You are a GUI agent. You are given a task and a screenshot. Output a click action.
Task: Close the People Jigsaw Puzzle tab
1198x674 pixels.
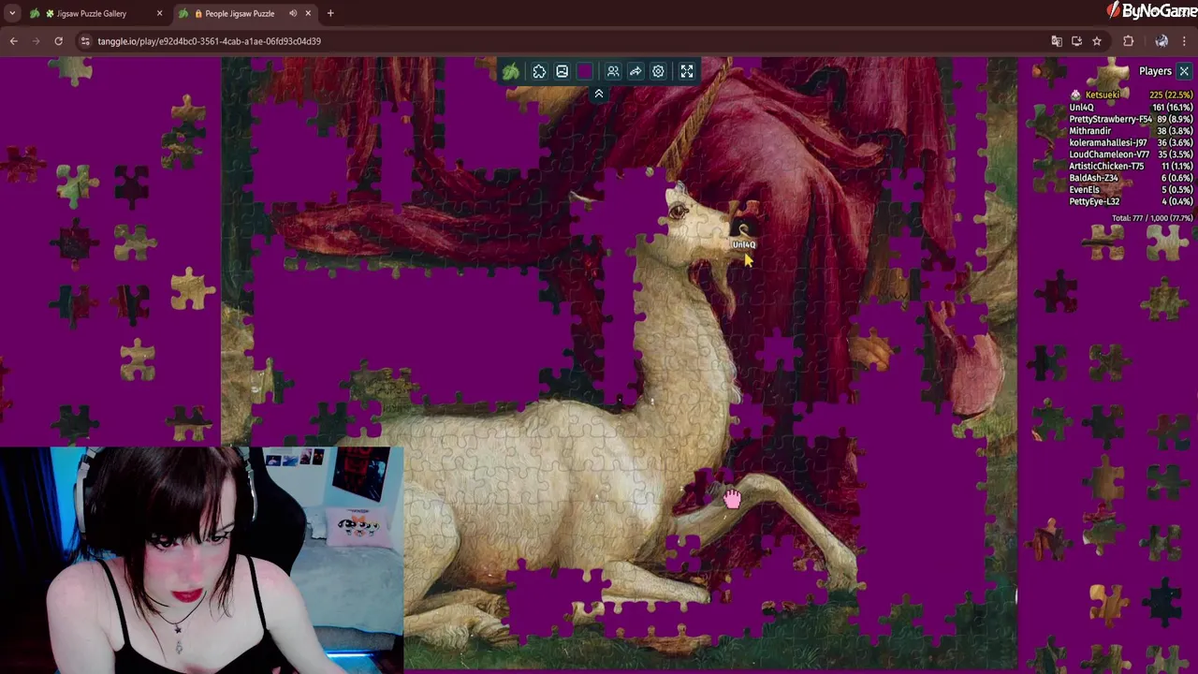[x=308, y=13]
